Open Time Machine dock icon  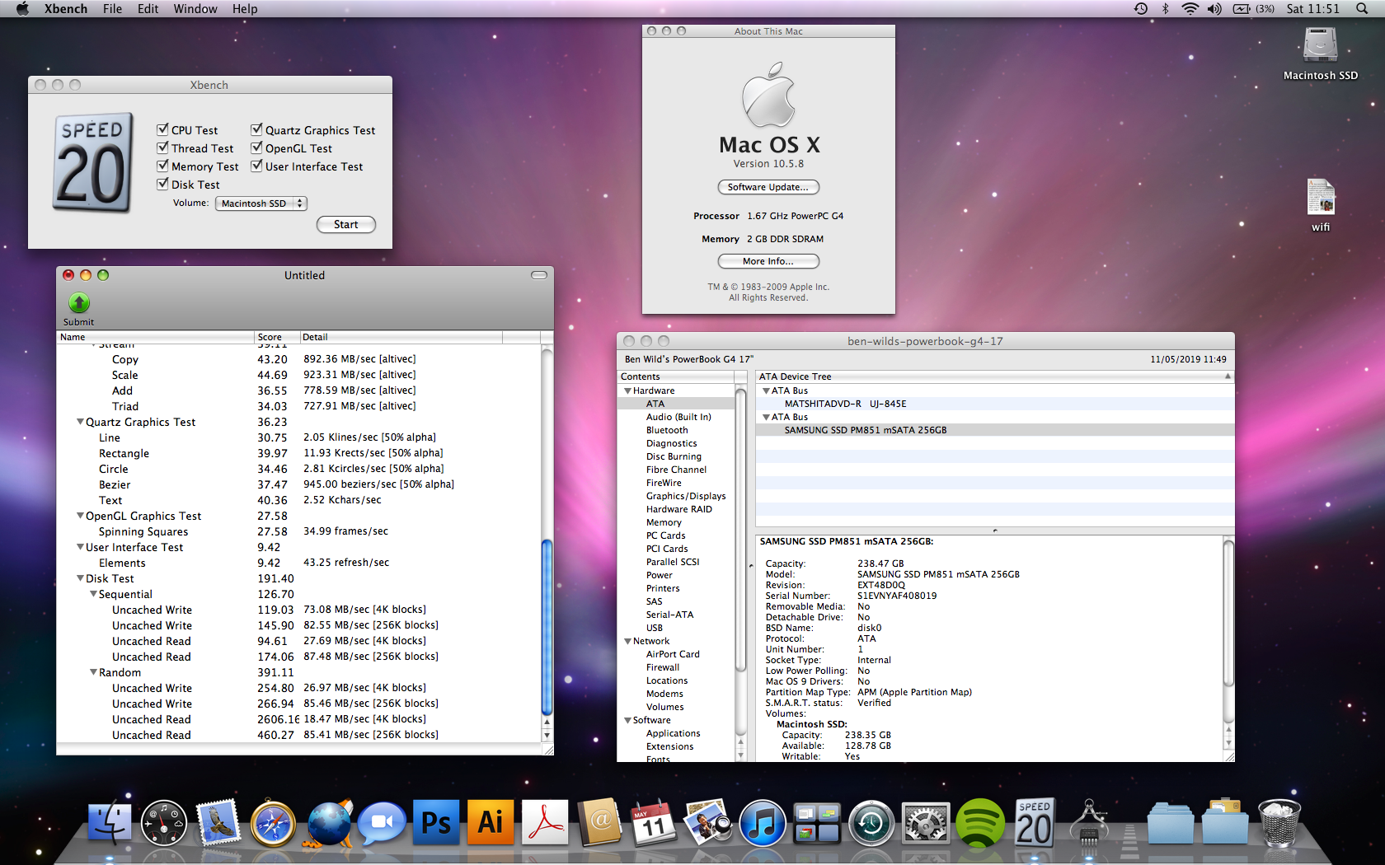(x=871, y=823)
